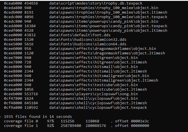Viewport: 188px width, 132px height.
Task: Select the coverage file 1 value 280088576
Action: pyautogui.click(x=96, y=126)
